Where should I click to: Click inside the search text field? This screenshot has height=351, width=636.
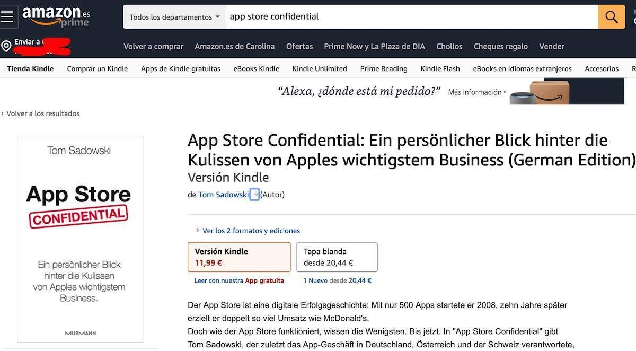click(411, 17)
